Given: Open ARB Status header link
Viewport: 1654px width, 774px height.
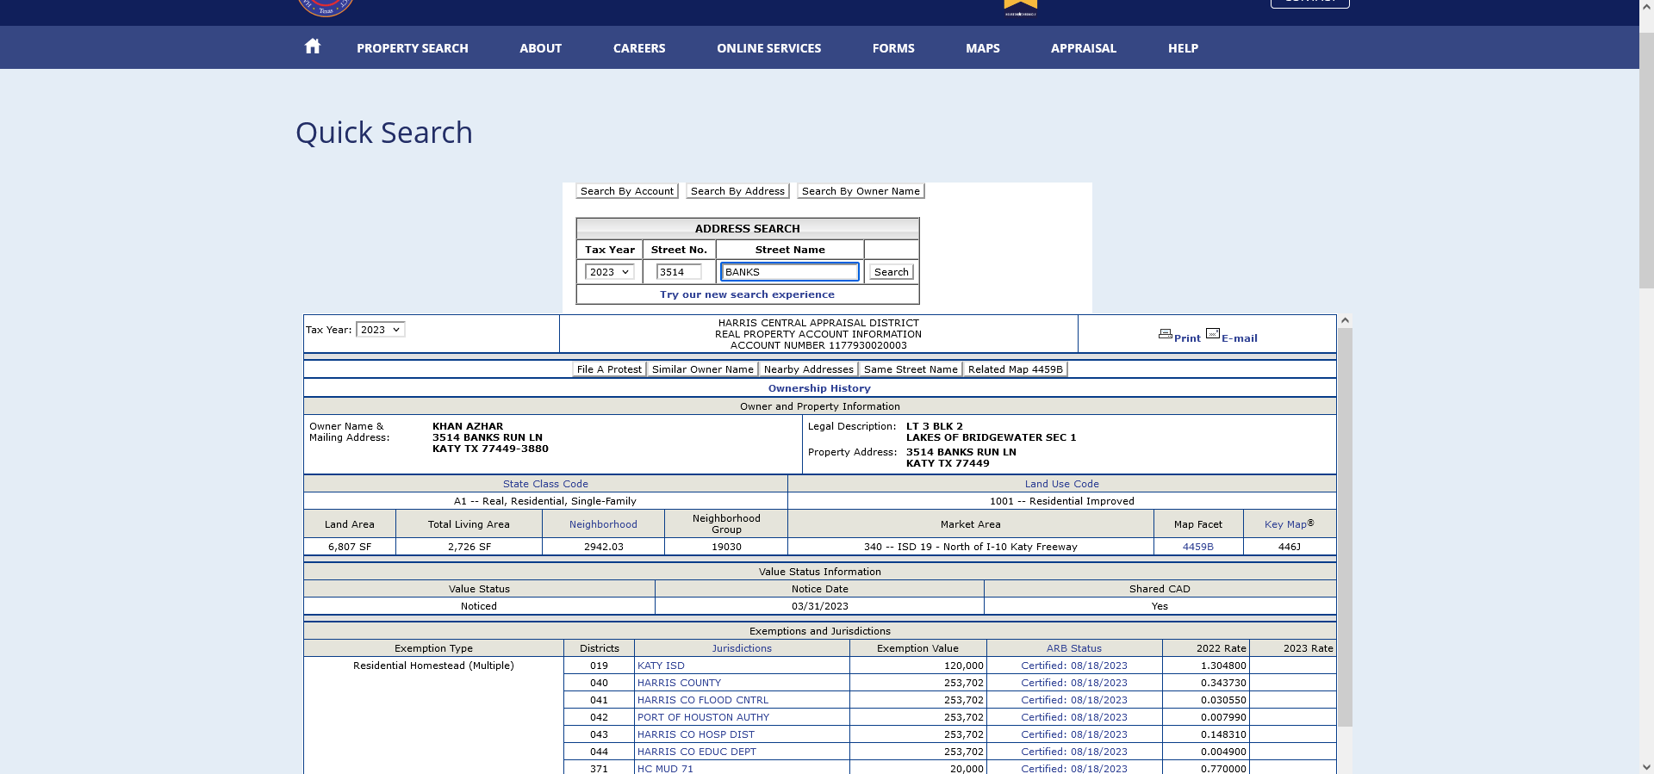Looking at the screenshot, I should tap(1073, 648).
